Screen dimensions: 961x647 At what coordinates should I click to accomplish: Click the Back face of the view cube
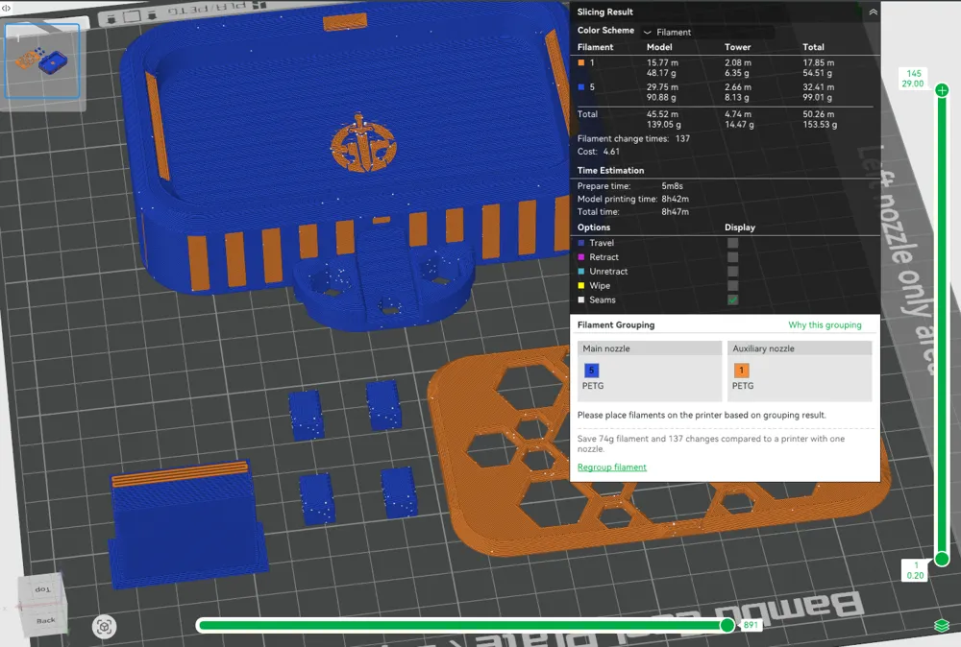(x=45, y=620)
